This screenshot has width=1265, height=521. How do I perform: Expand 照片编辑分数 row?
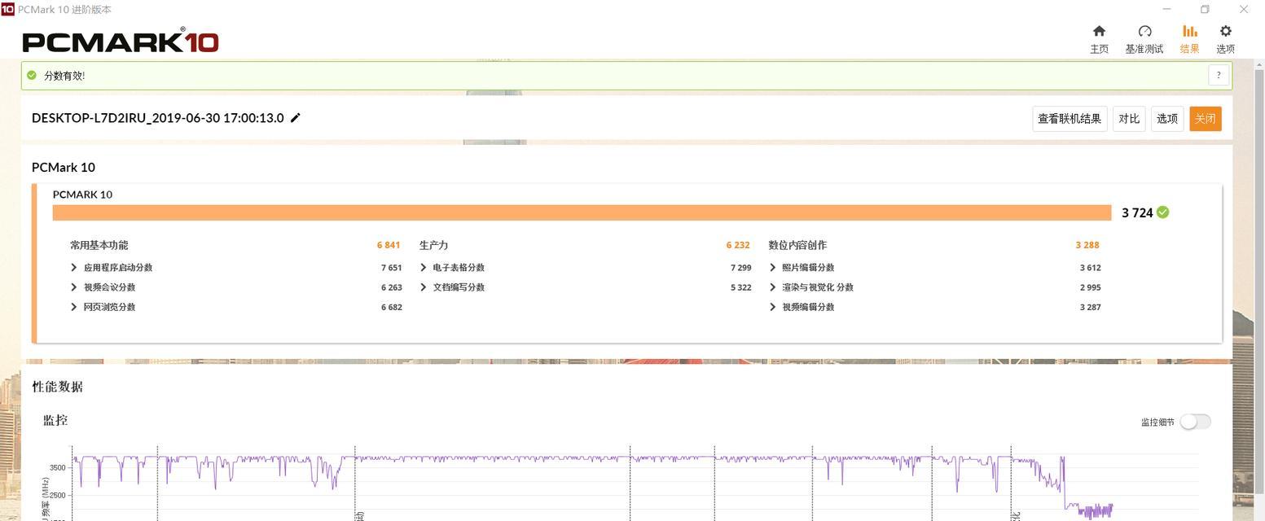773,268
